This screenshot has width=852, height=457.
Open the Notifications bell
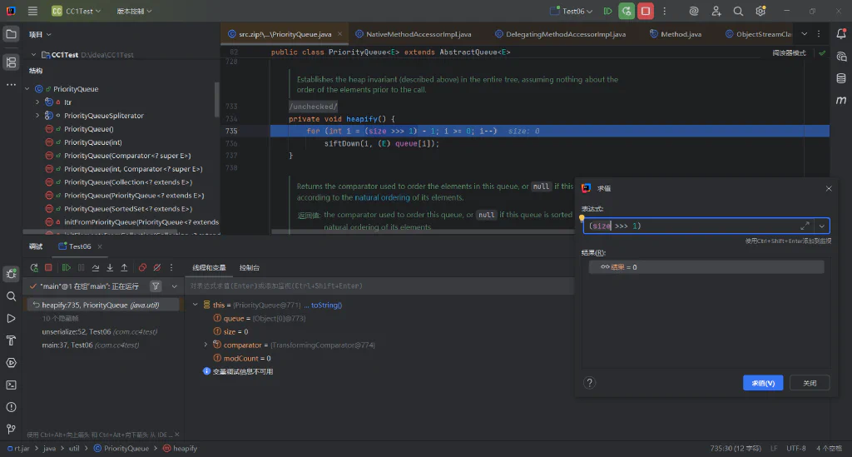(841, 33)
